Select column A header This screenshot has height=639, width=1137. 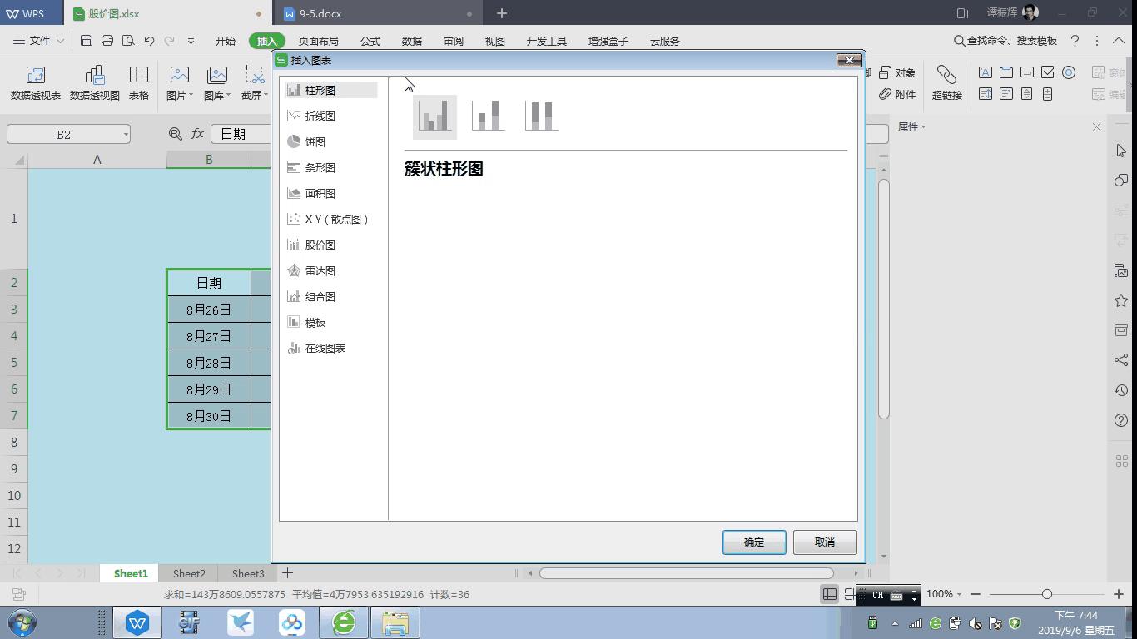pyautogui.click(x=97, y=160)
